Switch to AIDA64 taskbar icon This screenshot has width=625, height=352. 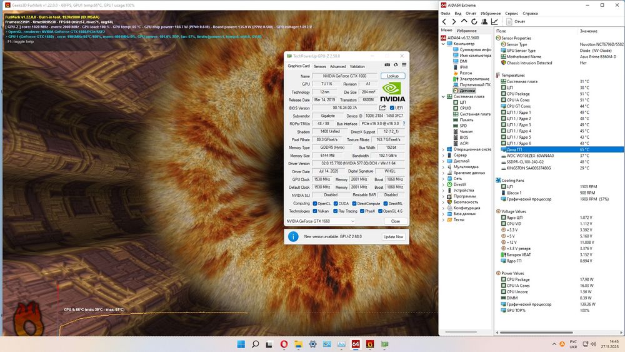(356, 344)
